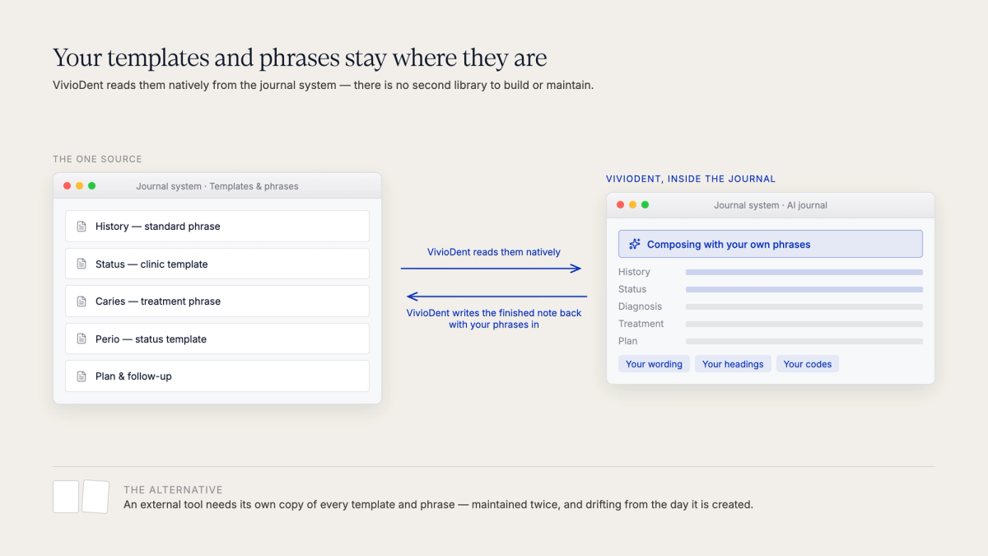Click the Plan placeholder bar in AI journal
The height and width of the screenshot is (556, 988).
point(804,341)
